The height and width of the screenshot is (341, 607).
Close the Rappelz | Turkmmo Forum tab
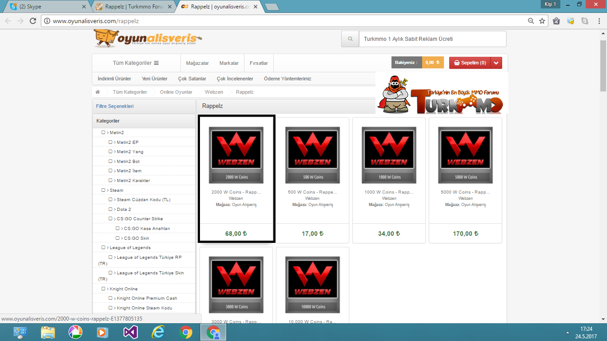[x=170, y=7]
